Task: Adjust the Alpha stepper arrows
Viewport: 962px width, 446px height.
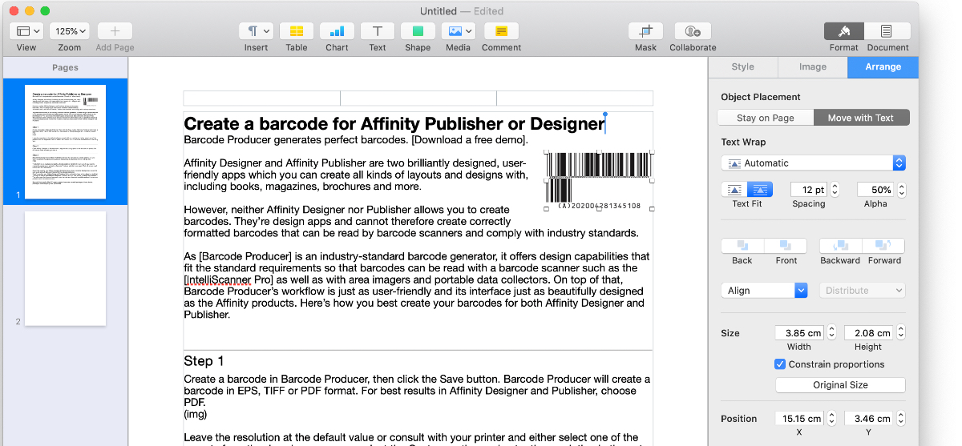Action: (902, 190)
